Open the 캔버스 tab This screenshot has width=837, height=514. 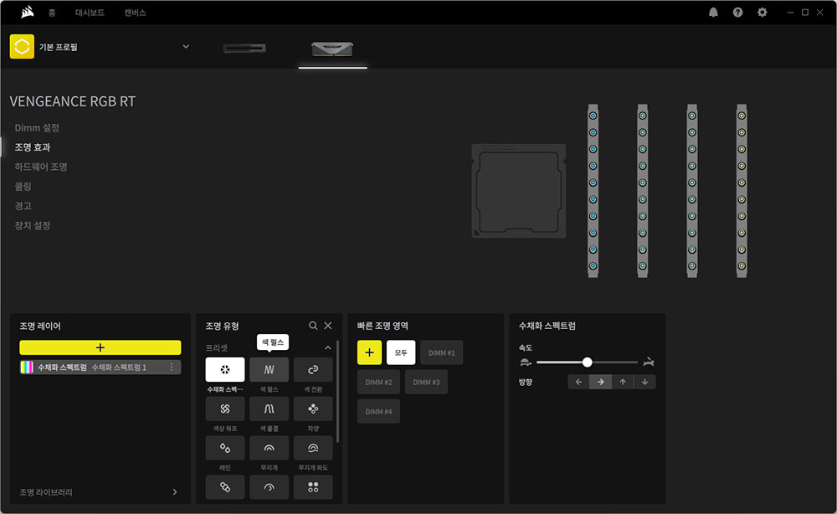135,13
